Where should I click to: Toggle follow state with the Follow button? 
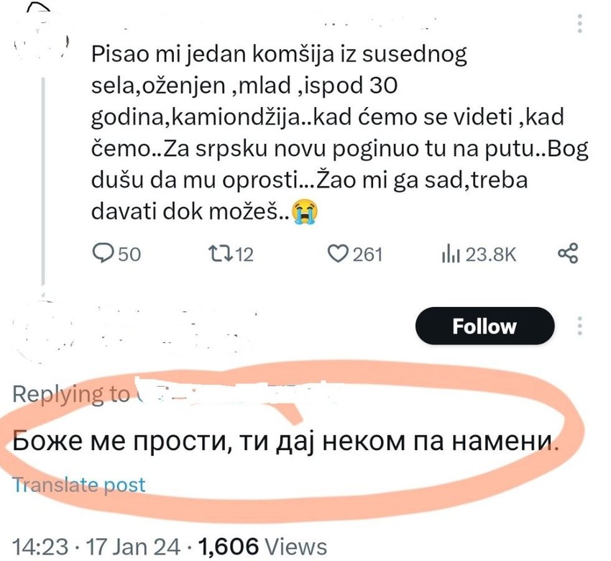[x=484, y=326]
